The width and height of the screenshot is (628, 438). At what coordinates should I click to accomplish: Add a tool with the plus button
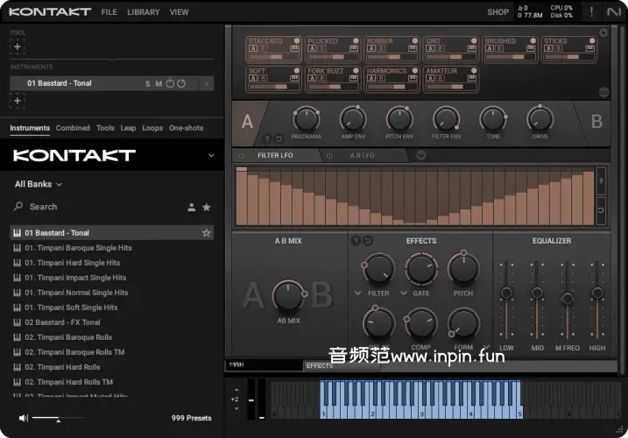[18, 46]
